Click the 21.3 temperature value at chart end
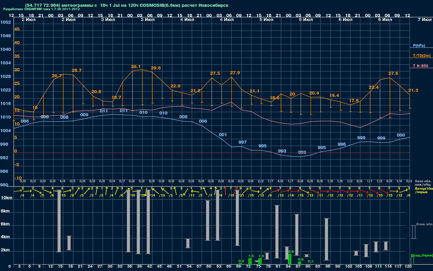This screenshot has height=271, width=433. (x=413, y=90)
